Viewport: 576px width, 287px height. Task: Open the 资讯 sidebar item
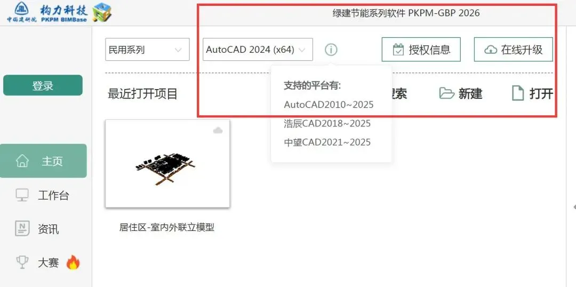point(43,229)
